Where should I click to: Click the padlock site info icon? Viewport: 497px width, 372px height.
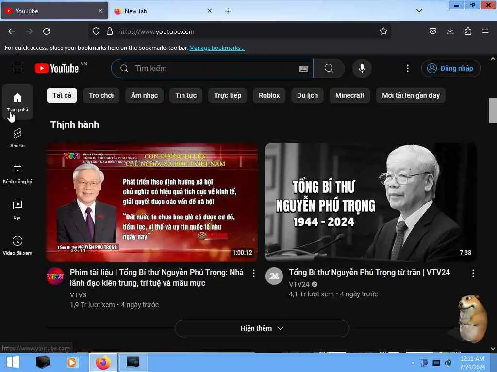tap(110, 31)
